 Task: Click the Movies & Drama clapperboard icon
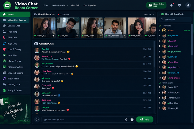click(x=4, y=73)
